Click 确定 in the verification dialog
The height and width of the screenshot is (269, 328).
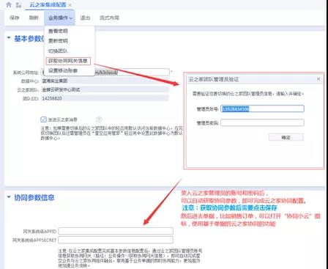[x=286, y=137]
